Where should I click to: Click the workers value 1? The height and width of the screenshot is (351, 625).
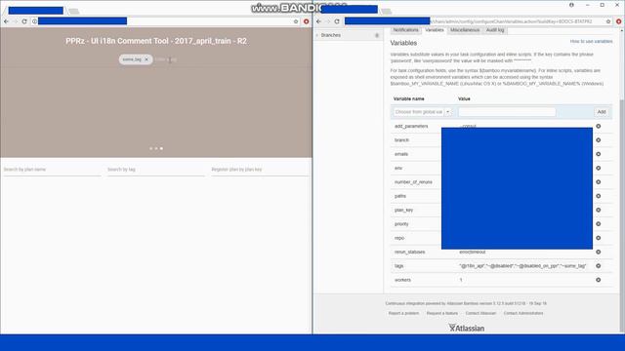[x=461, y=280]
